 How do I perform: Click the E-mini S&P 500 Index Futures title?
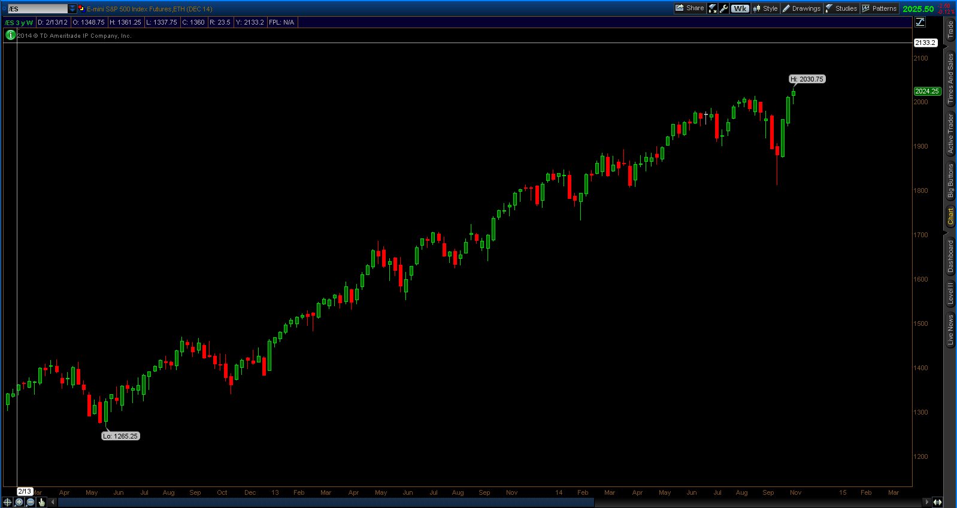[x=150, y=9]
